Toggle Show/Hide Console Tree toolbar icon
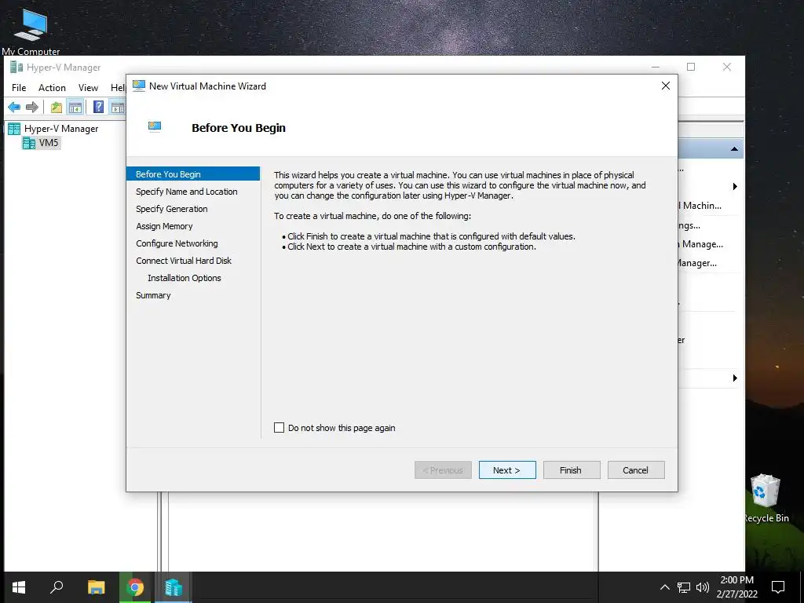Viewport: 804px width, 603px height. pos(75,107)
